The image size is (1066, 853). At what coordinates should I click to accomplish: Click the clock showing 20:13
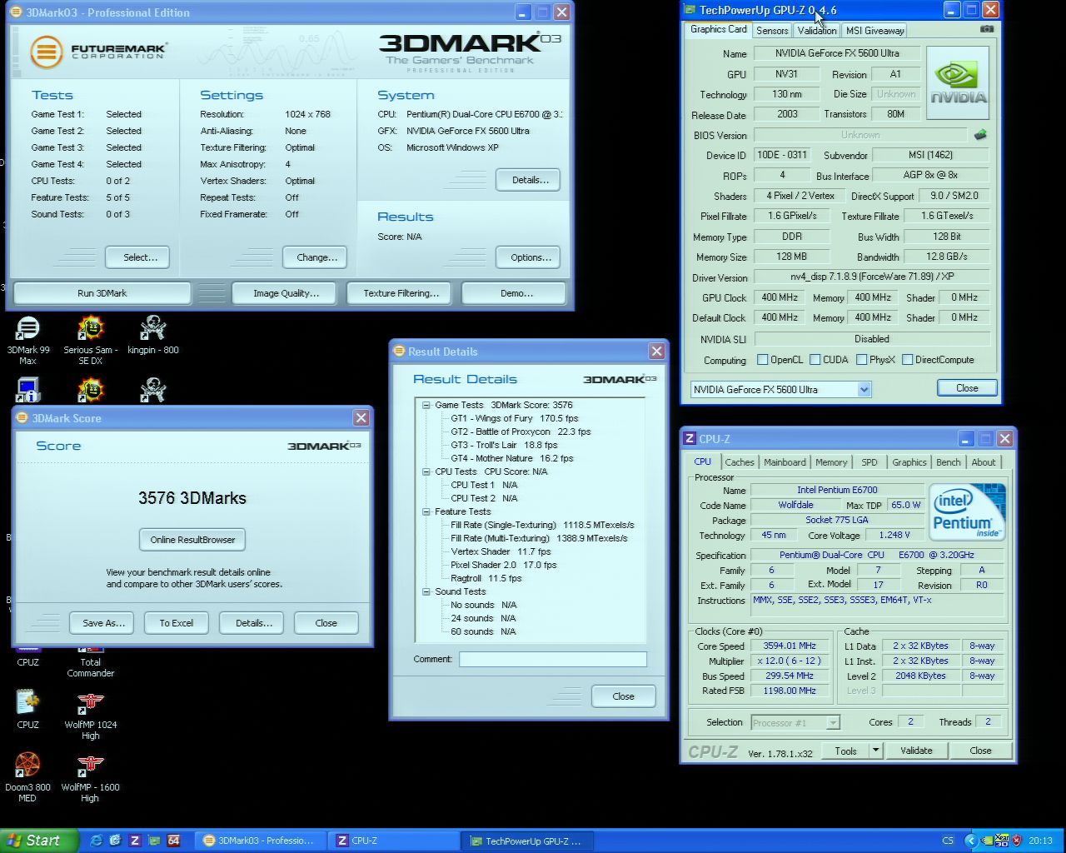point(1040,841)
